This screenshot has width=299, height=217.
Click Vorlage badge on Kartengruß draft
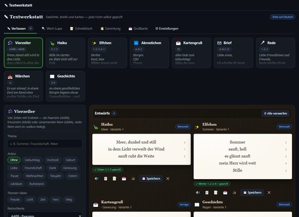point(184,204)
